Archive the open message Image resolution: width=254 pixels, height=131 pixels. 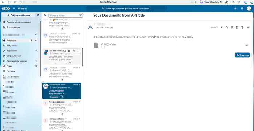[x=237, y=27]
